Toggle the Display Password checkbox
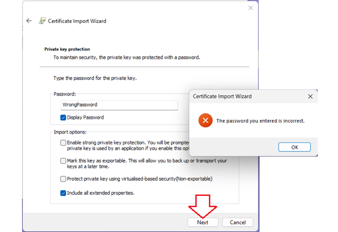The height and width of the screenshot is (232, 338). click(63, 118)
